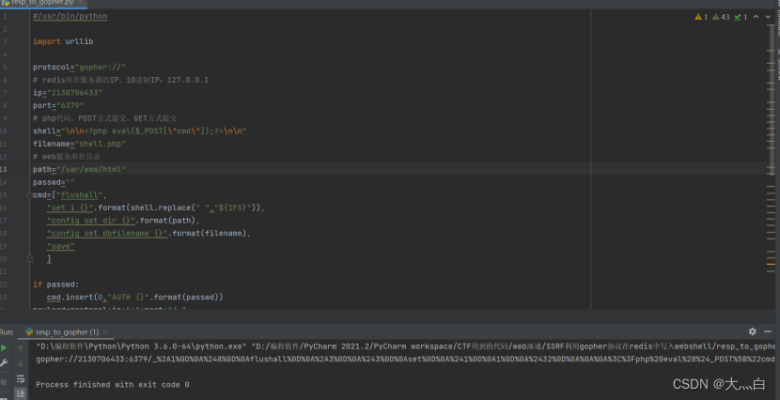
Task: Click the path="/var/www/html" line
Action: (x=80, y=169)
